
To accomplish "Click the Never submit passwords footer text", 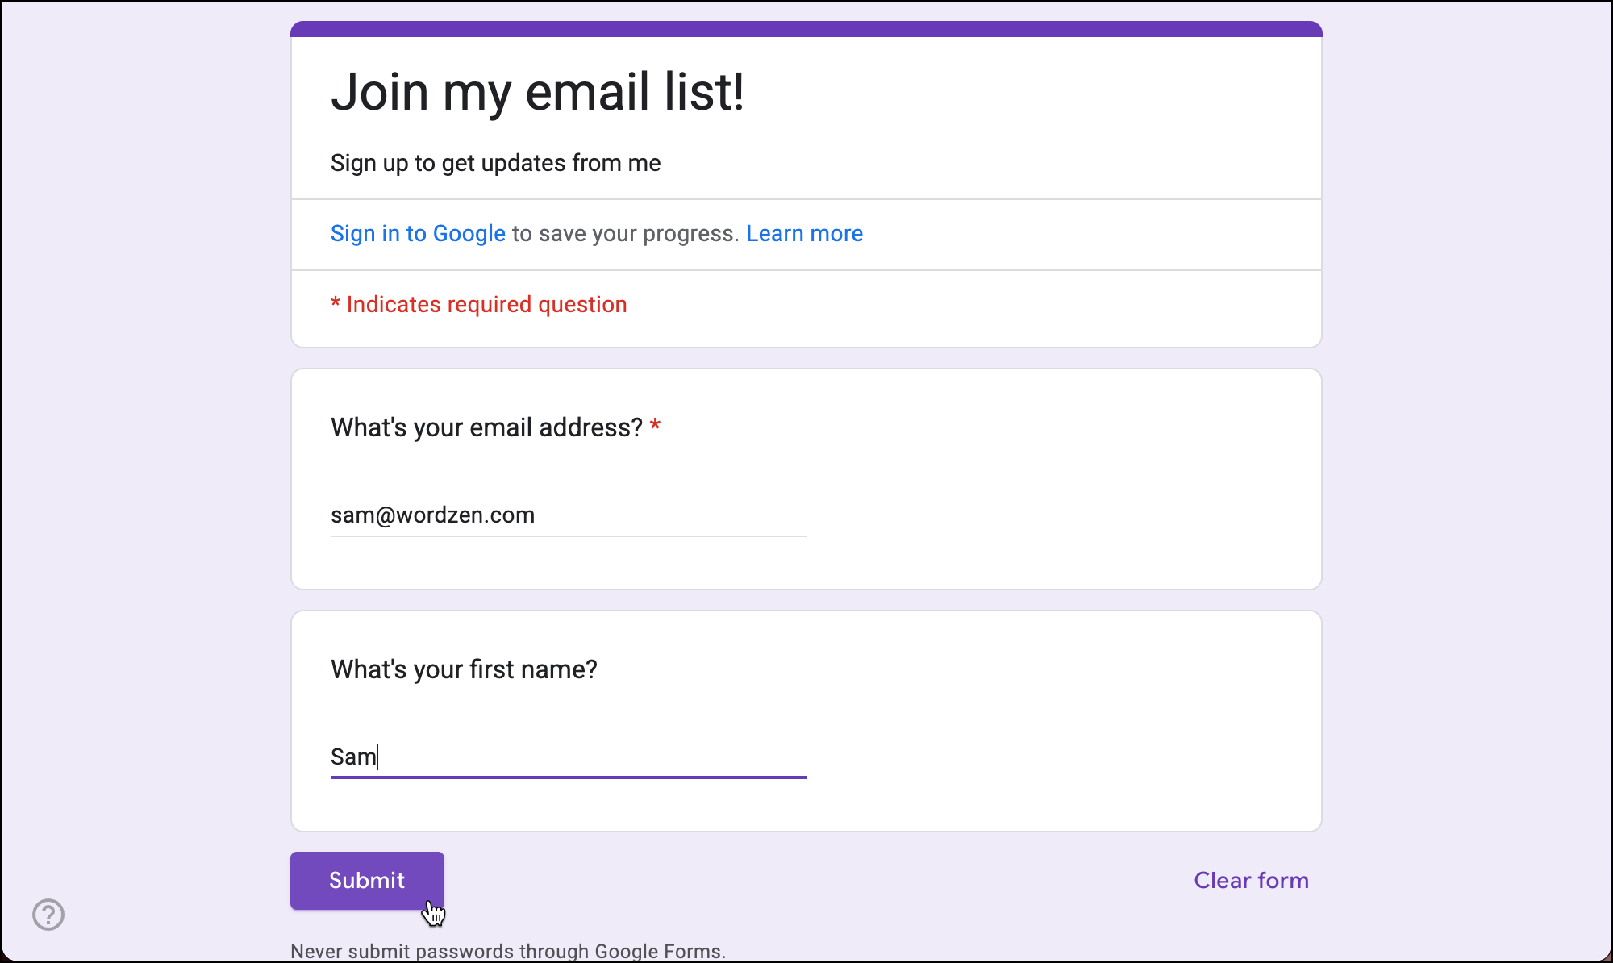I will [x=509, y=951].
